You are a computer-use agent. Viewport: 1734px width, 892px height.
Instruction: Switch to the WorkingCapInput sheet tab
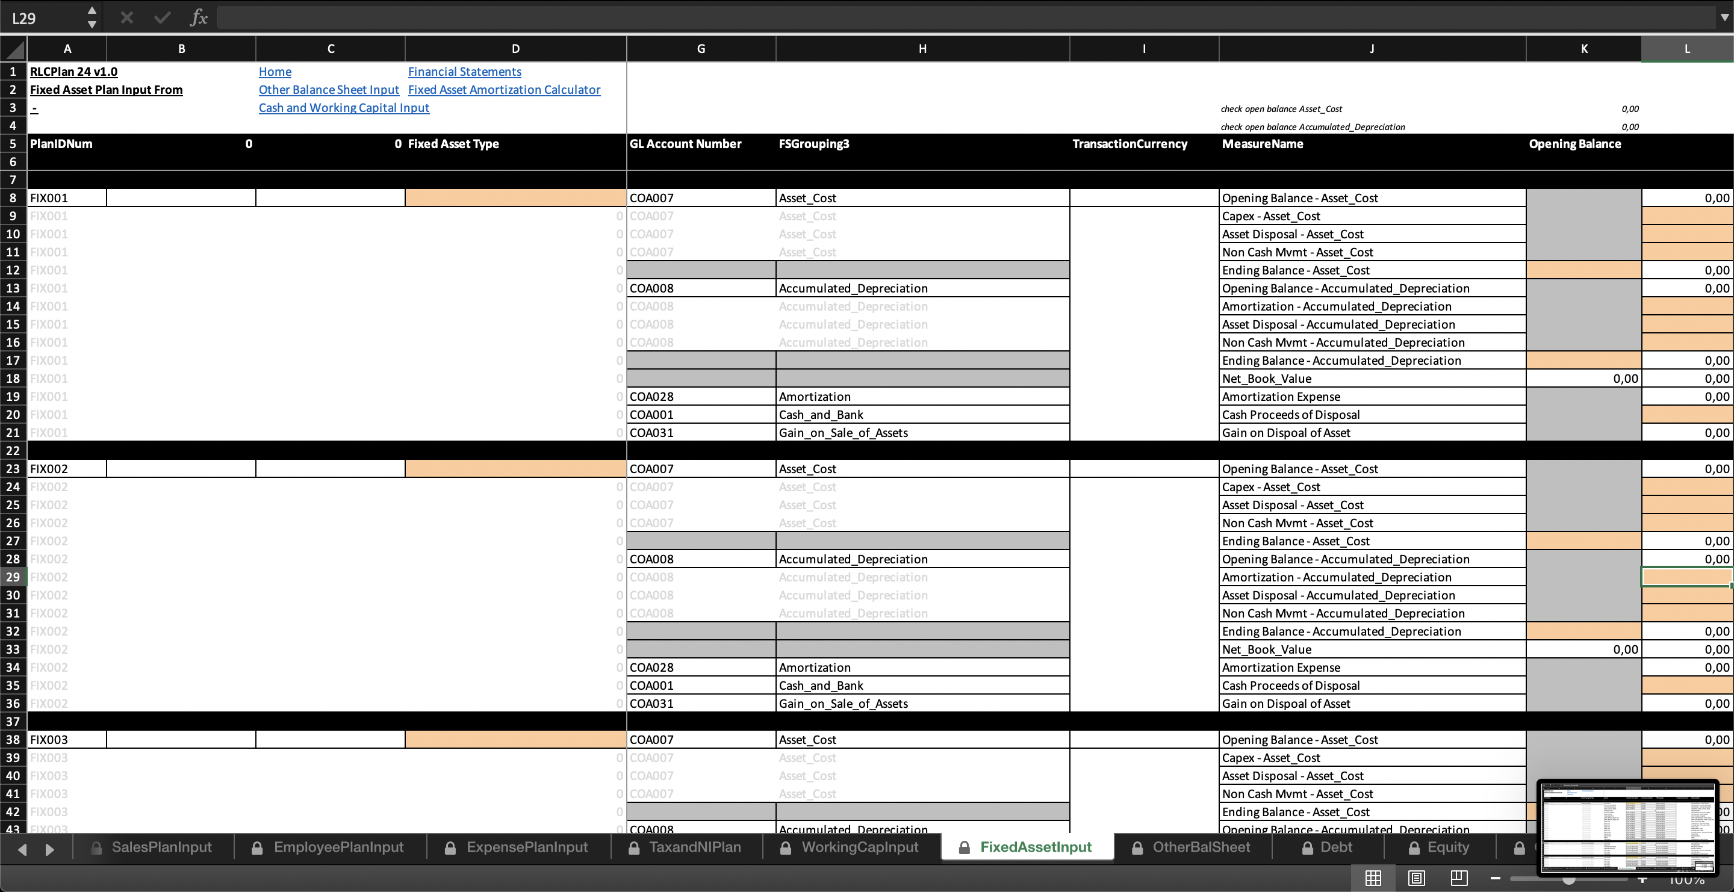(851, 847)
